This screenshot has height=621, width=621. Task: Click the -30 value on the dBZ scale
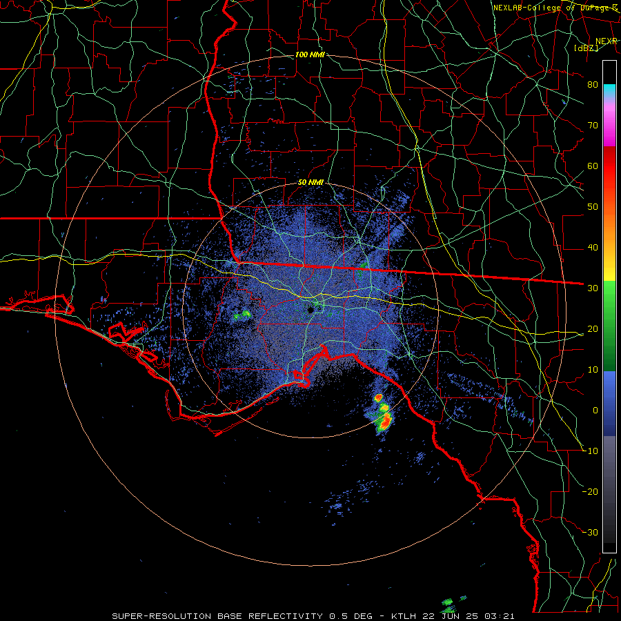591,533
